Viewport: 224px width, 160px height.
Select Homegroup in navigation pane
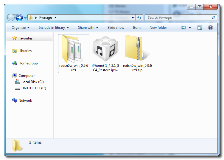28,63
